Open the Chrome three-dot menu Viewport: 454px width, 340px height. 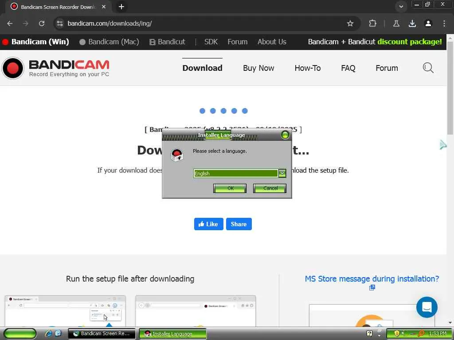(x=444, y=23)
